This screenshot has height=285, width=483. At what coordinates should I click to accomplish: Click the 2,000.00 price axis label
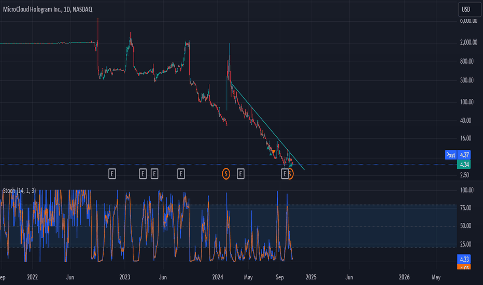[468, 42]
